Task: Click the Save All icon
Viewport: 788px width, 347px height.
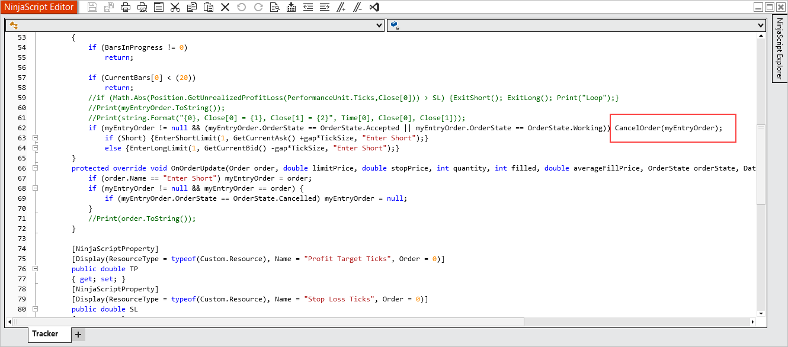Action: coord(108,8)
